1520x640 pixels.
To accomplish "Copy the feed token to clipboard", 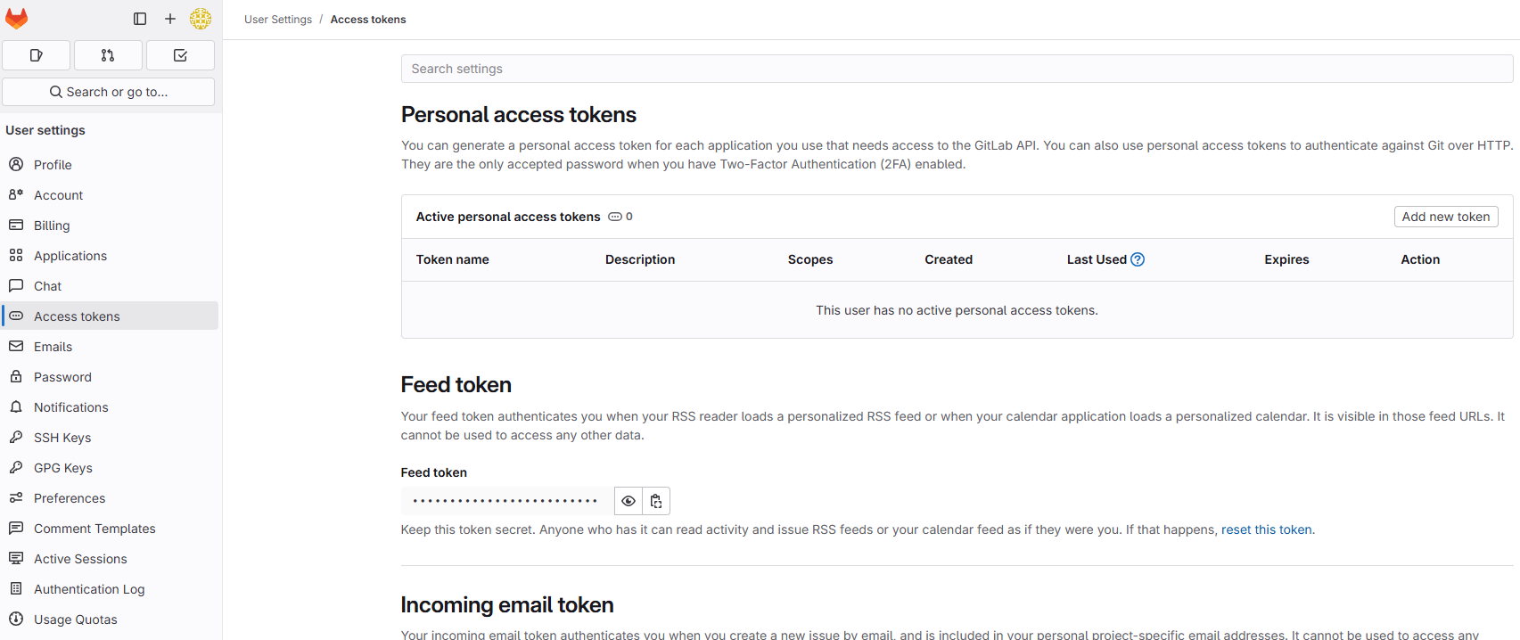I will click(656, 501).
